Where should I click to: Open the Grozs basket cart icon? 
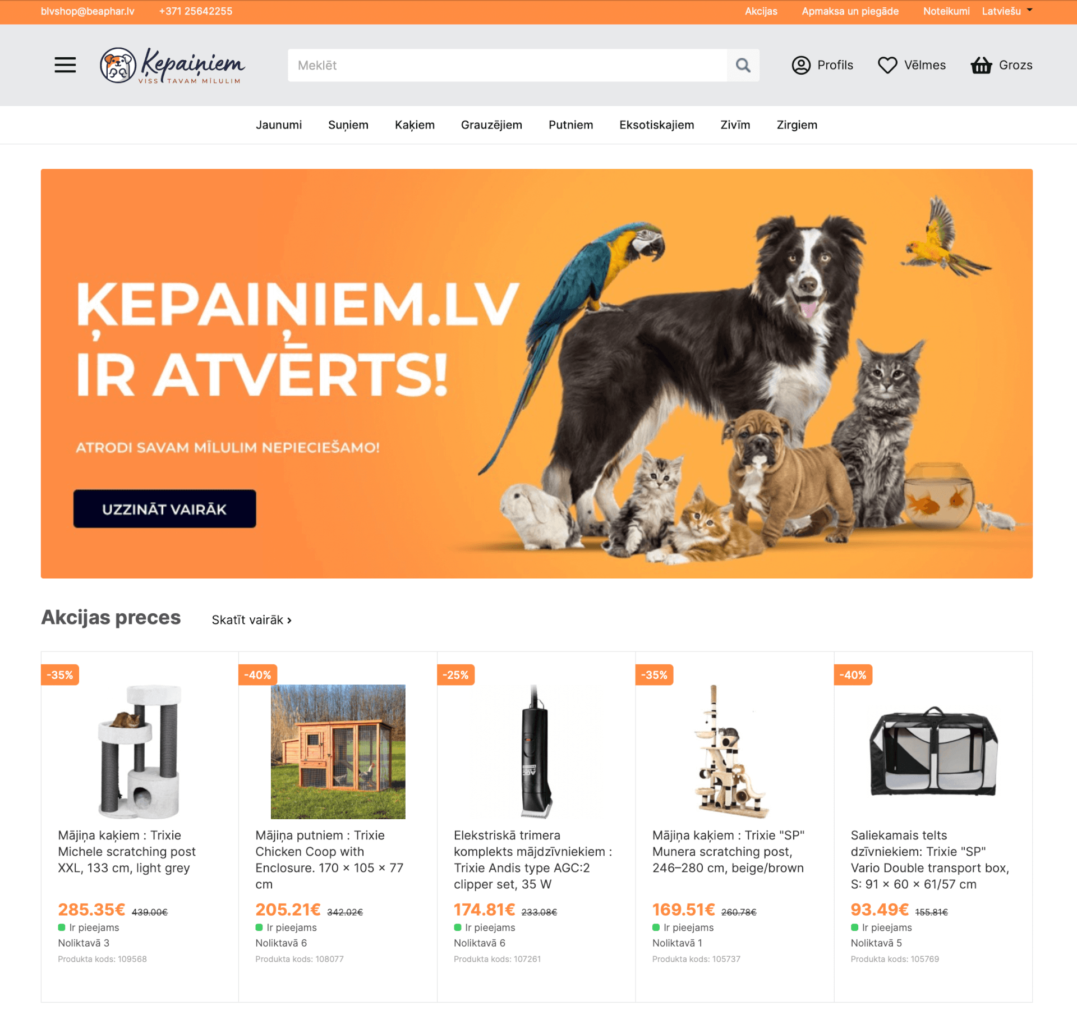[x=981, y=65]
